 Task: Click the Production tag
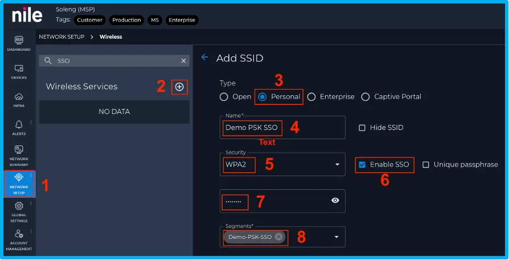point(126,20)
